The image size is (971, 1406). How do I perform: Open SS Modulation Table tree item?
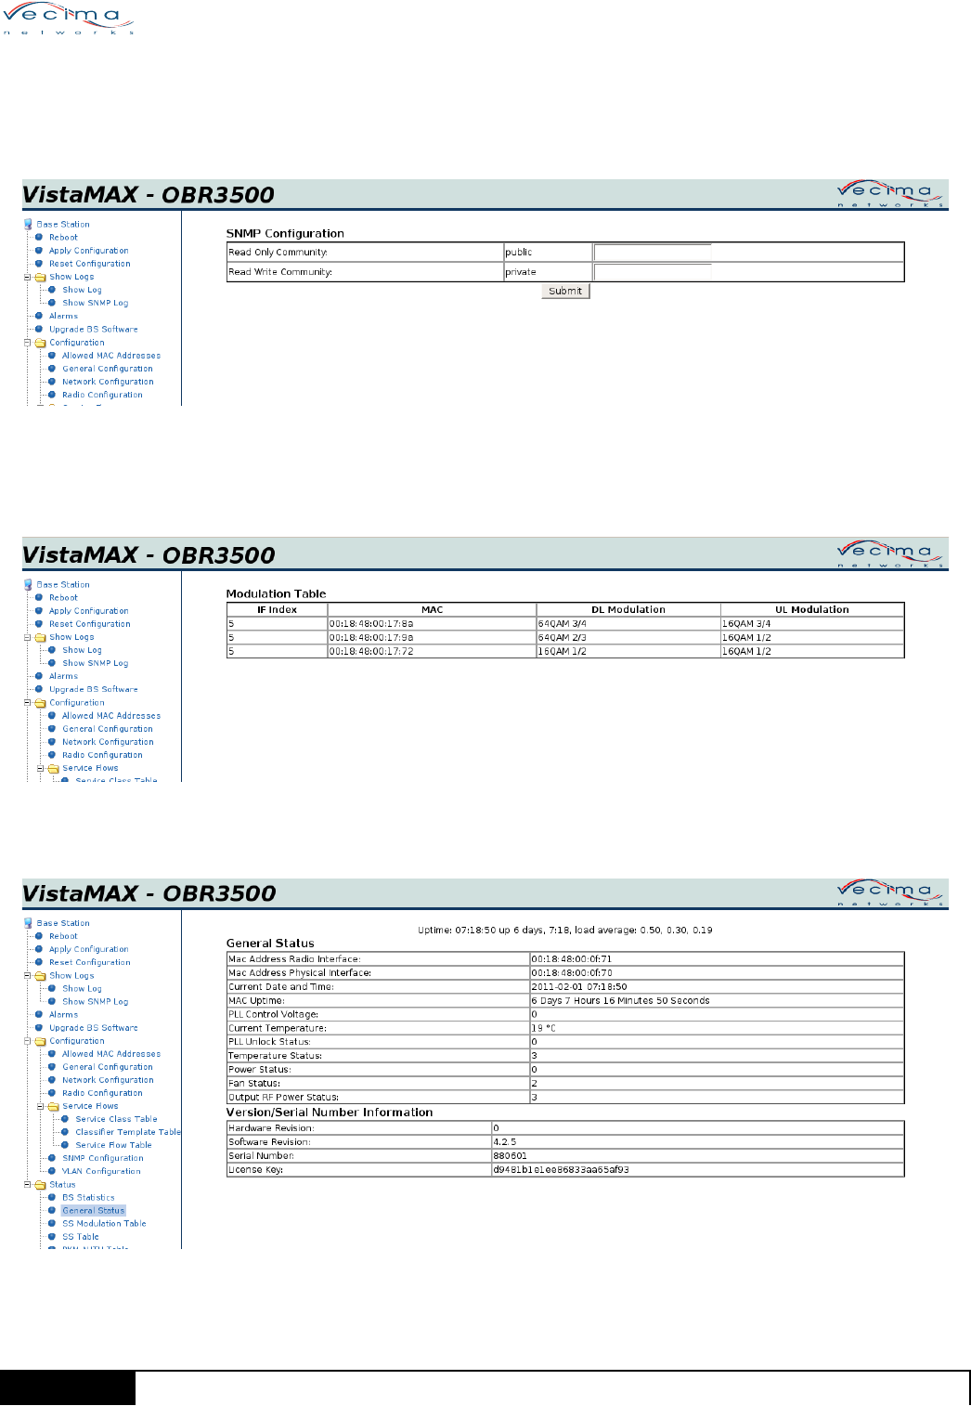(x=104, y=1224)
